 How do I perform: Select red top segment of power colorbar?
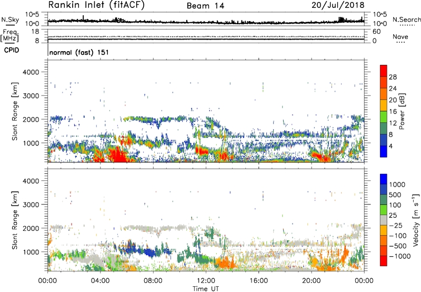coord(384,71)
